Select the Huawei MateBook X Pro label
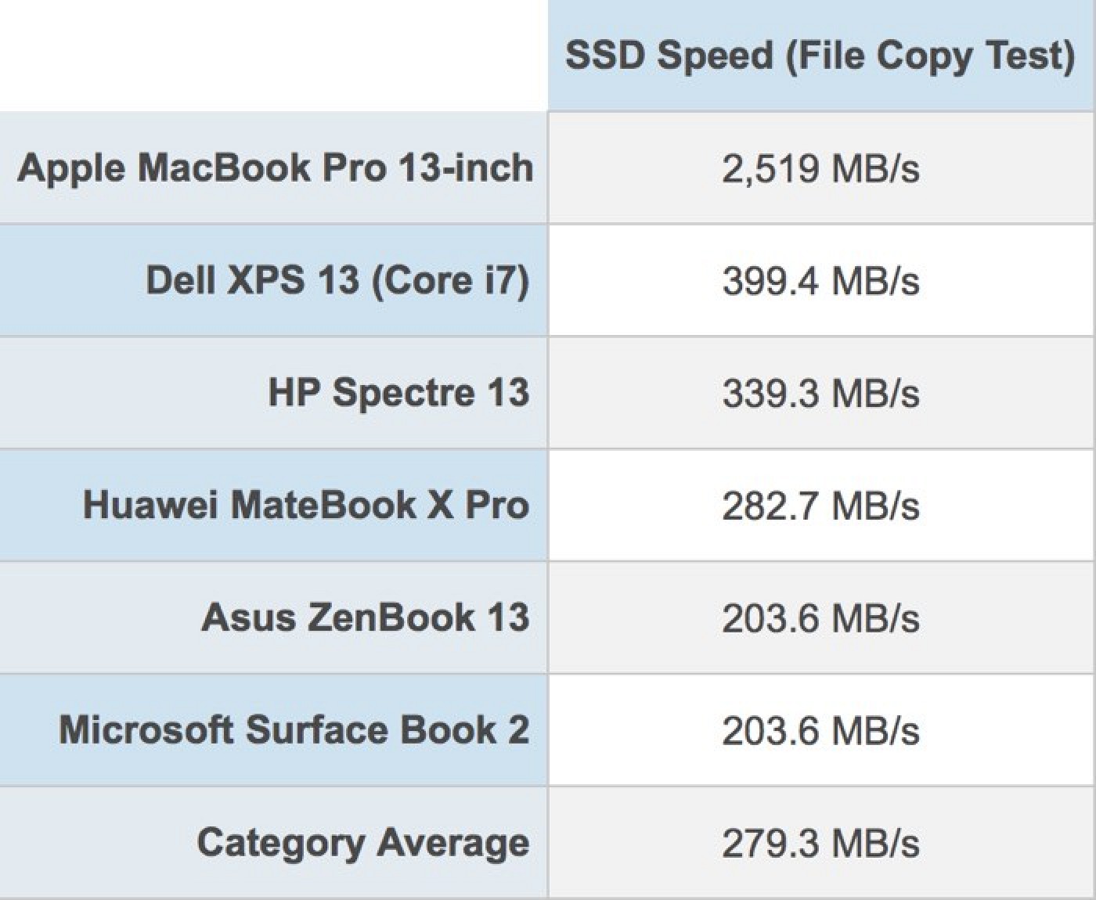 [x=305, y=505]
